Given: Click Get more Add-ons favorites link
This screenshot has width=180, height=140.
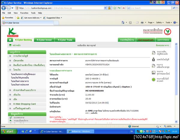Looking at the screenshot, I should pos(31,18).
